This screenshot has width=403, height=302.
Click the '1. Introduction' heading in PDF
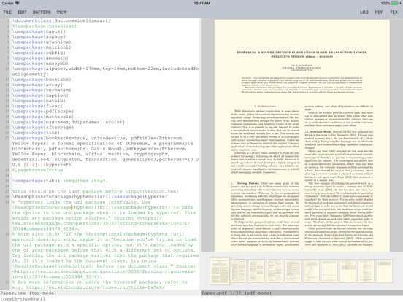click(265, 106)
